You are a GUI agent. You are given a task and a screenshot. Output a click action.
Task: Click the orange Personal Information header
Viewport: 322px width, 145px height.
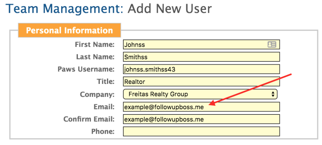[70, 30]
